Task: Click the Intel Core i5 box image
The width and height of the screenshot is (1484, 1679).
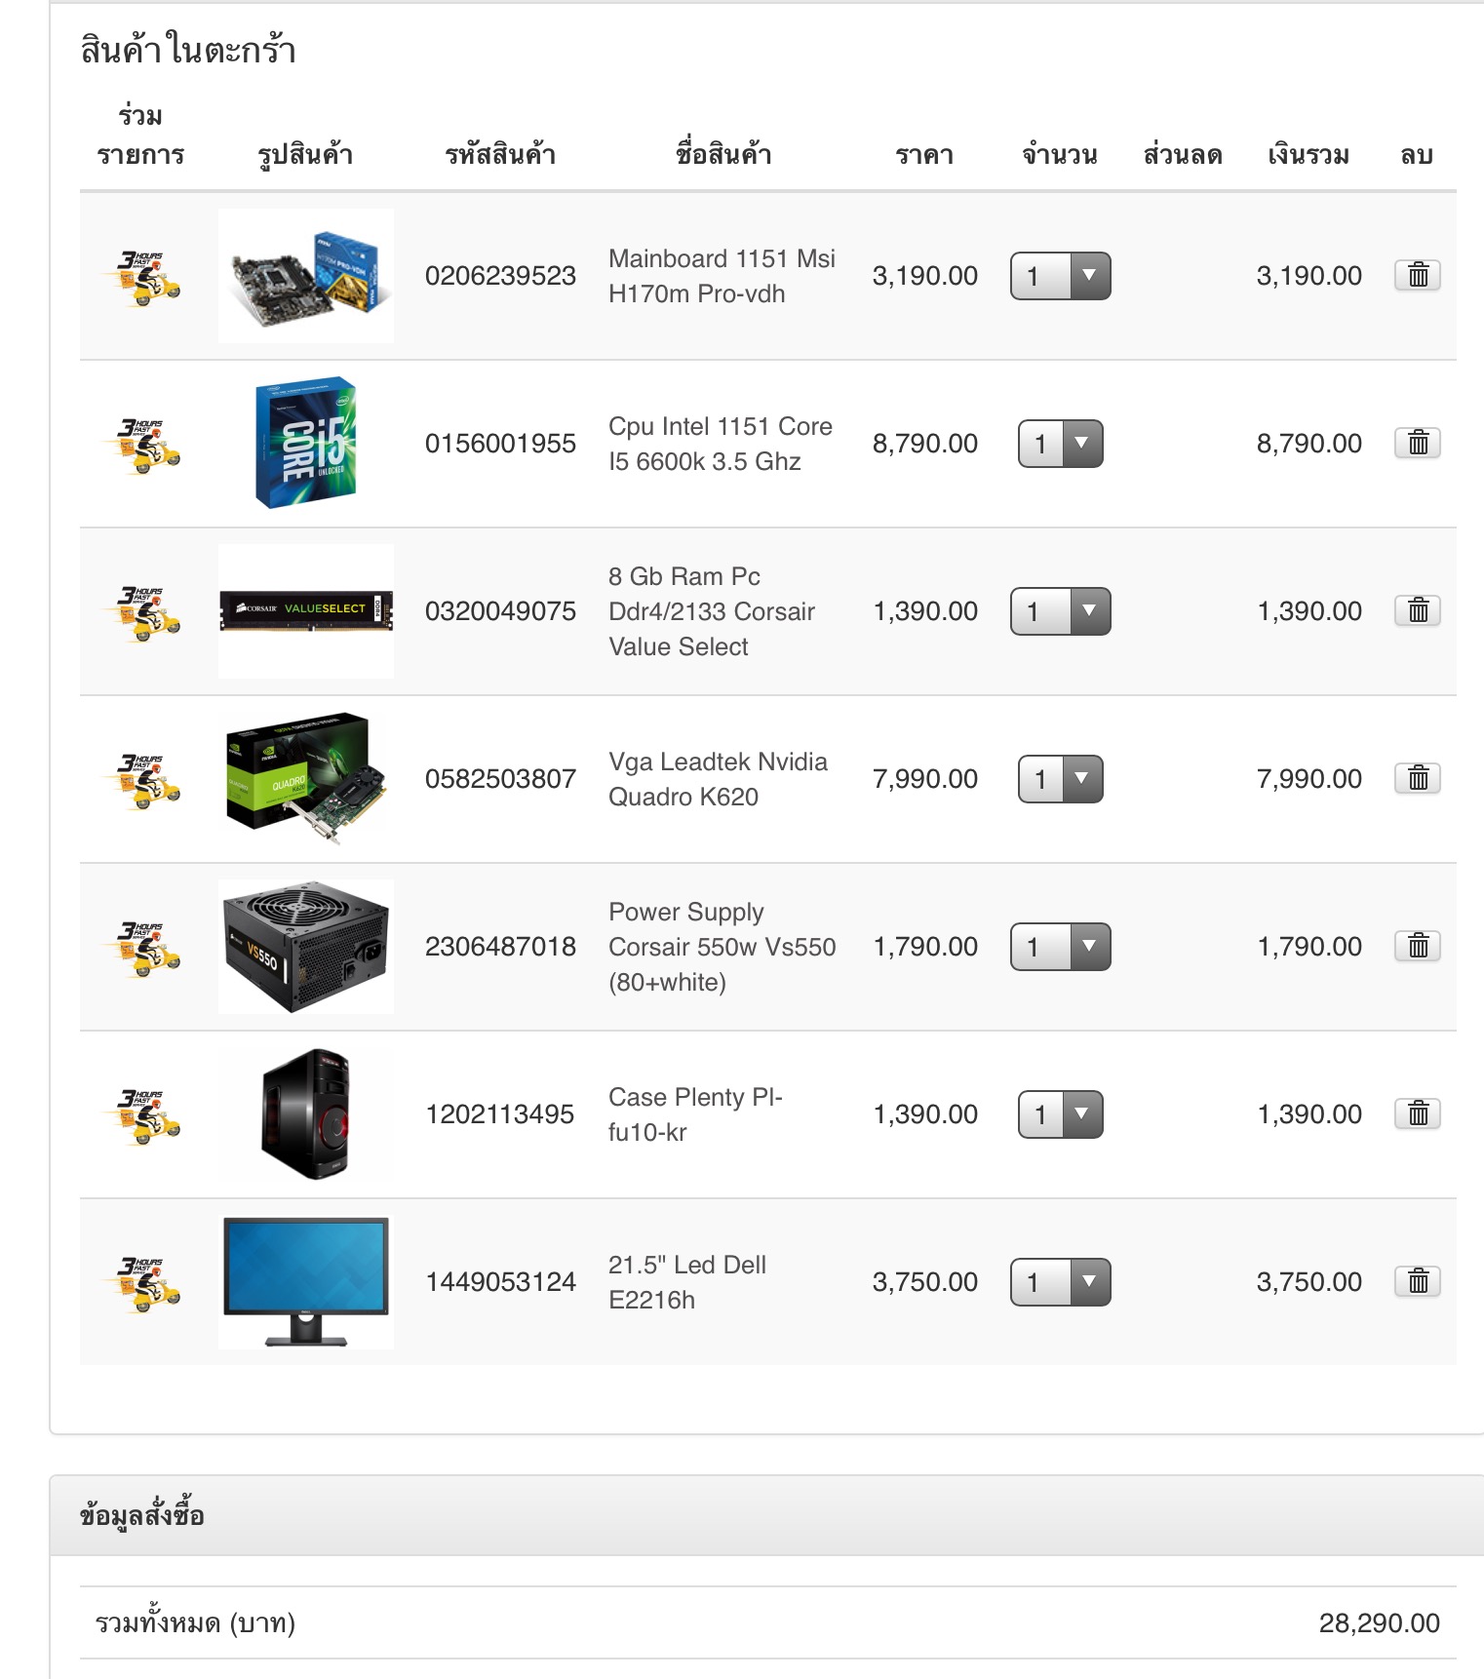Action: point(306,443)
